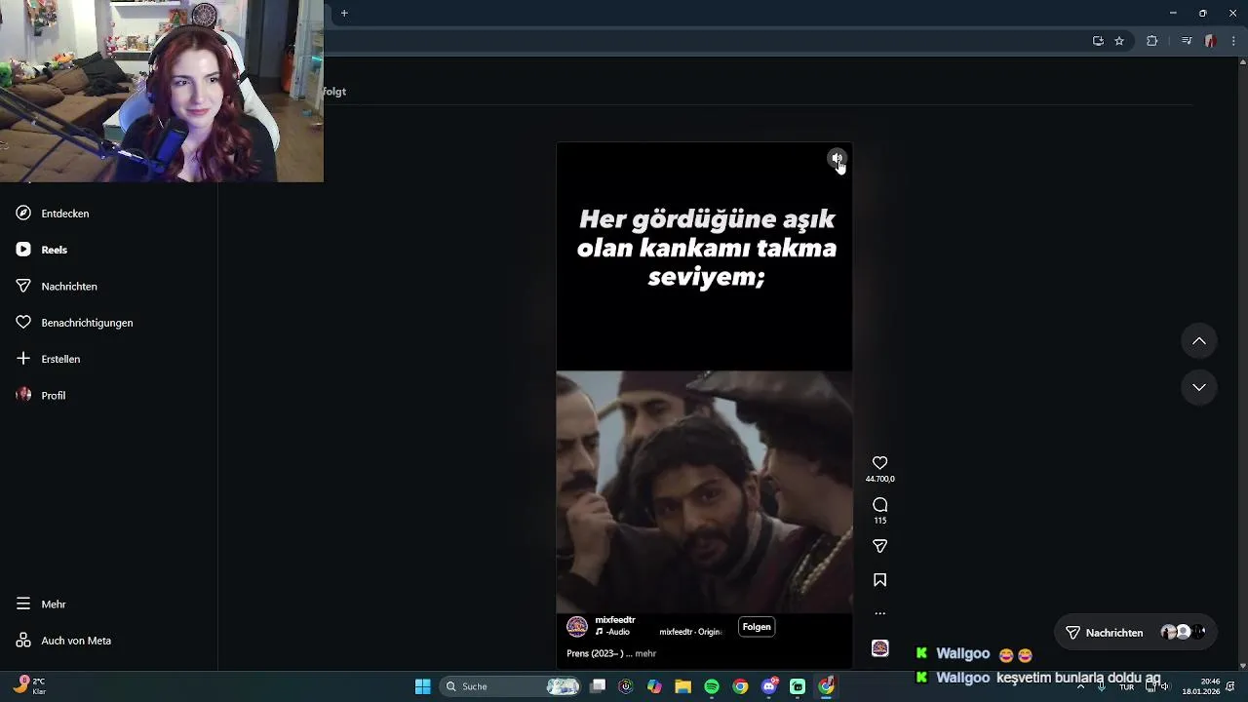Open the reel's three-dot options menu

(x=879, y=613)
